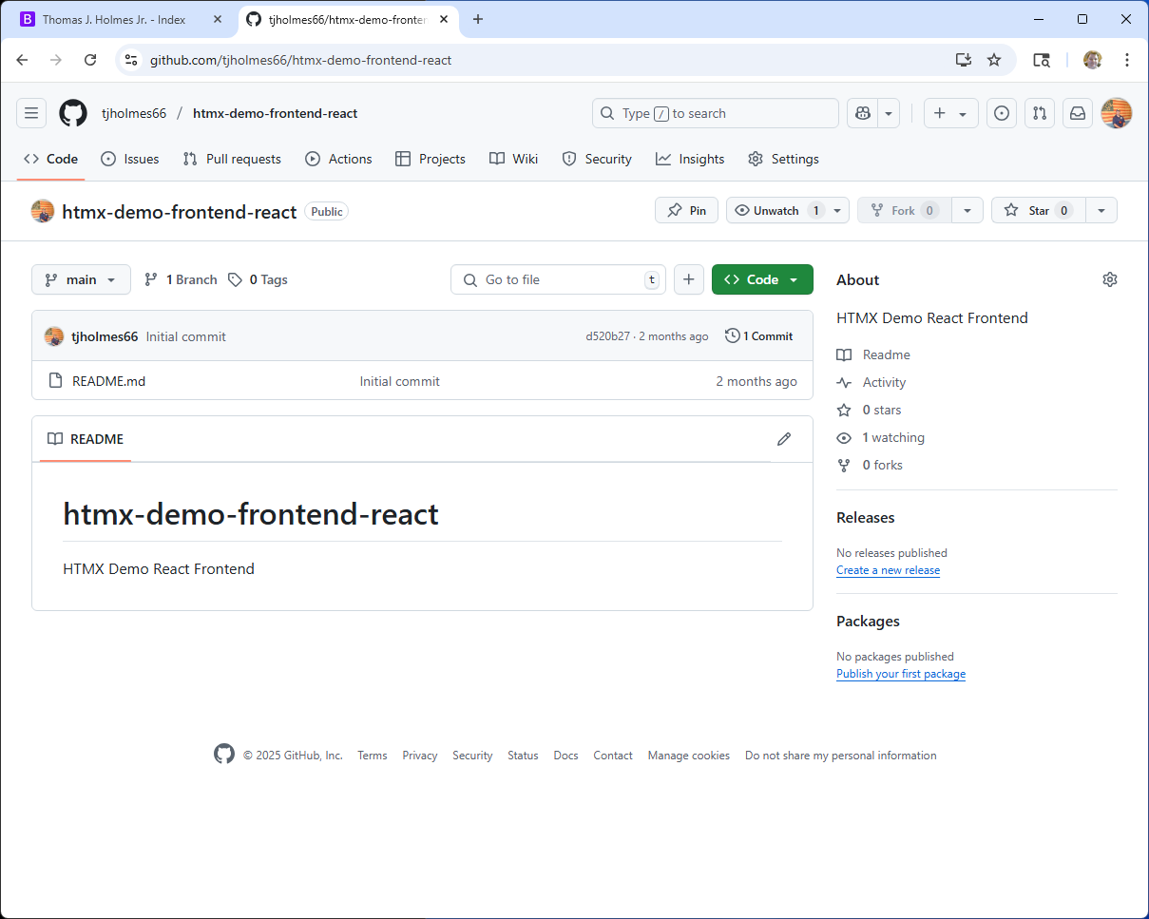Viewport: 1149px width, 919px height.
Task: Open the pull requests icon in header
Action: [x=1040, y=113]
